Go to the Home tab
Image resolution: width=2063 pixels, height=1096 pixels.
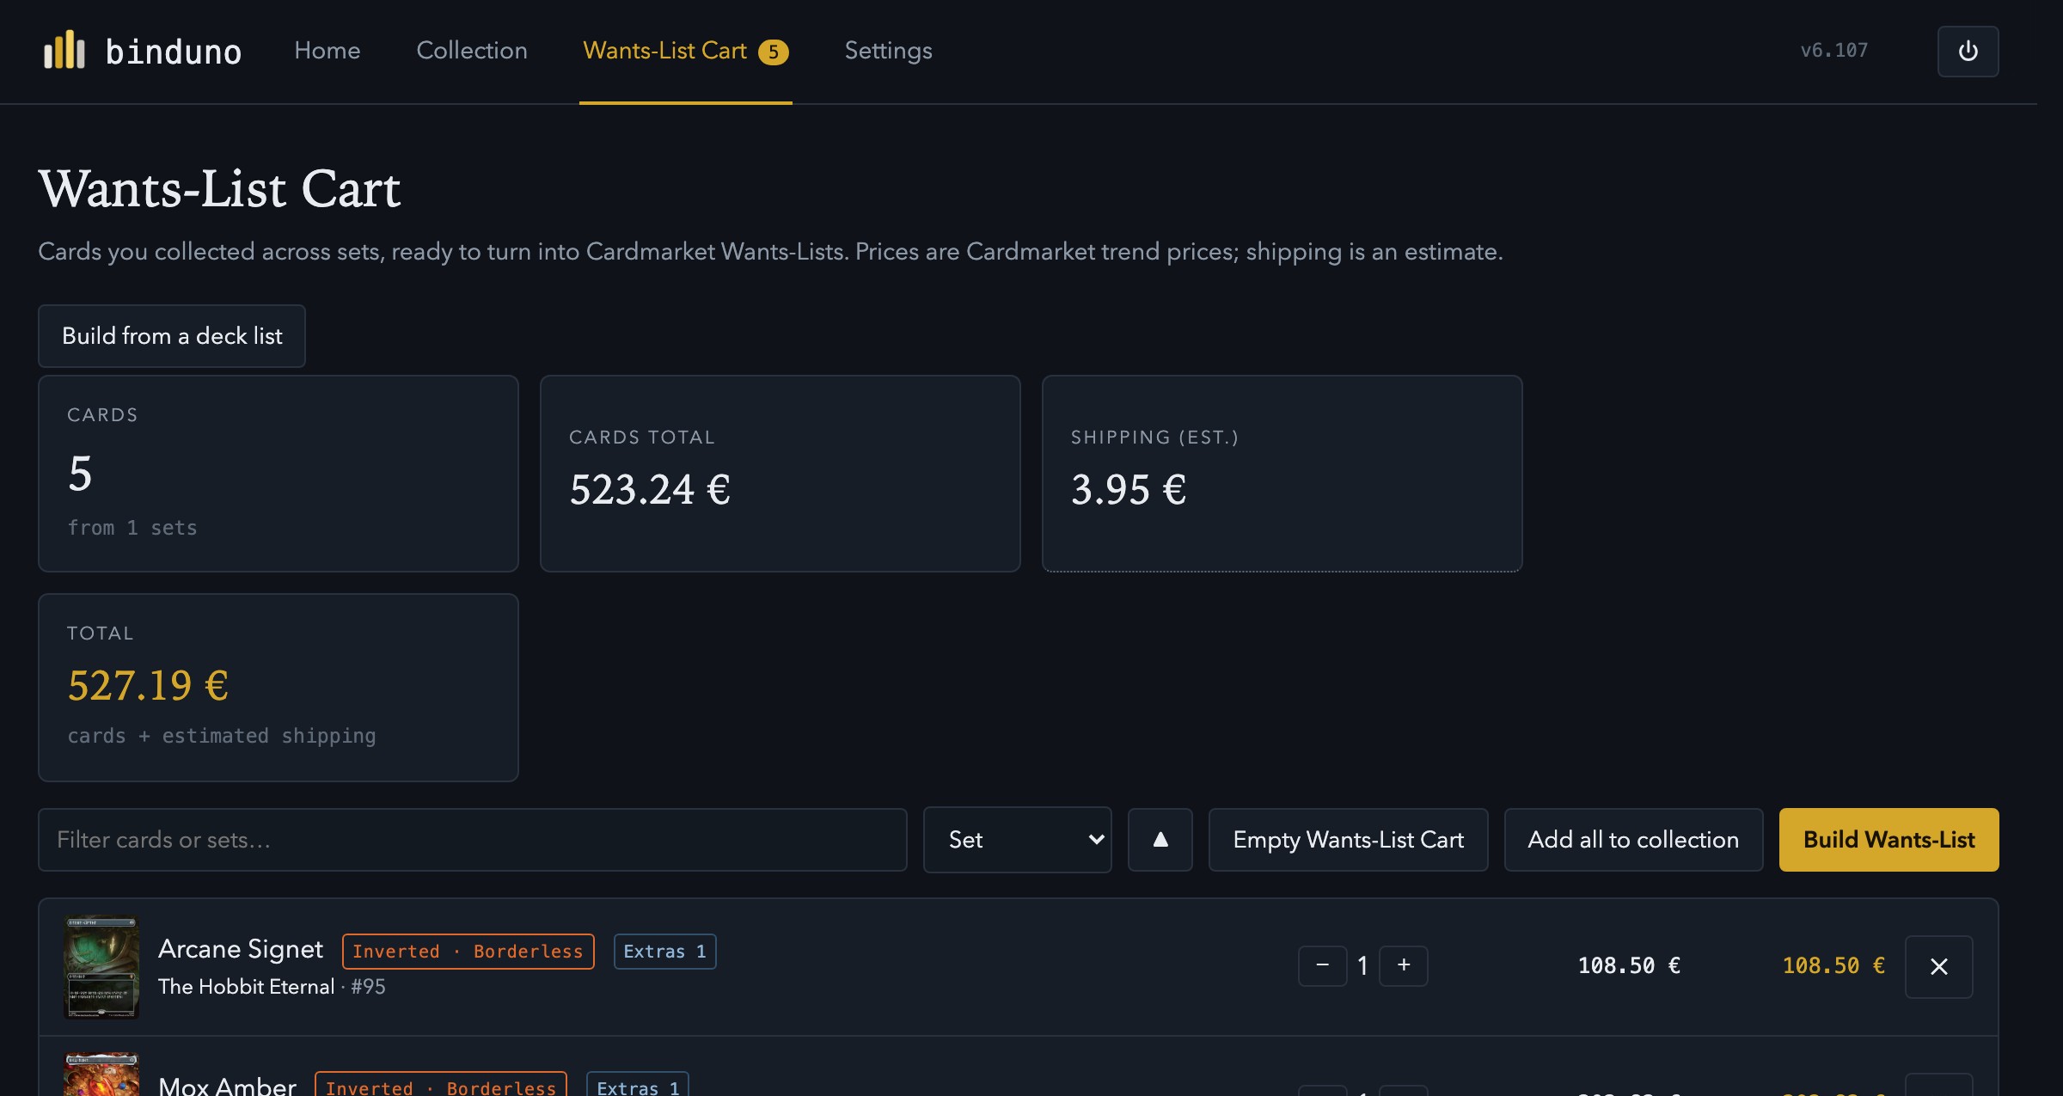[327, 51]
